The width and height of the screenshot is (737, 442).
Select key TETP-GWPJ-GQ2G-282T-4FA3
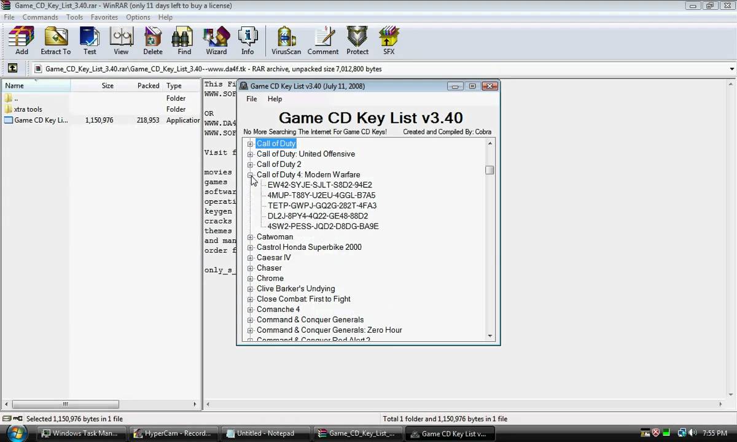click(x=322, y=206)
